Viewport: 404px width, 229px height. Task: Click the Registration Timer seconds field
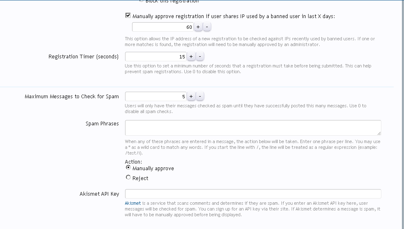pyautogui.click(x=156, y=57)
